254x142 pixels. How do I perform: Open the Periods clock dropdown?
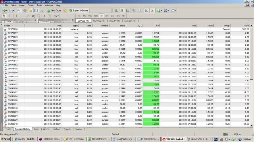(x=166, y=11)
